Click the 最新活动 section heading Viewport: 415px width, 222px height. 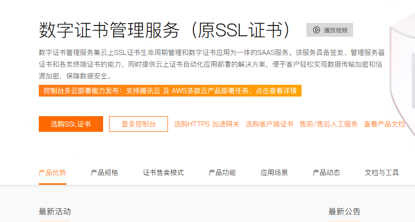[x=55, y=212]
